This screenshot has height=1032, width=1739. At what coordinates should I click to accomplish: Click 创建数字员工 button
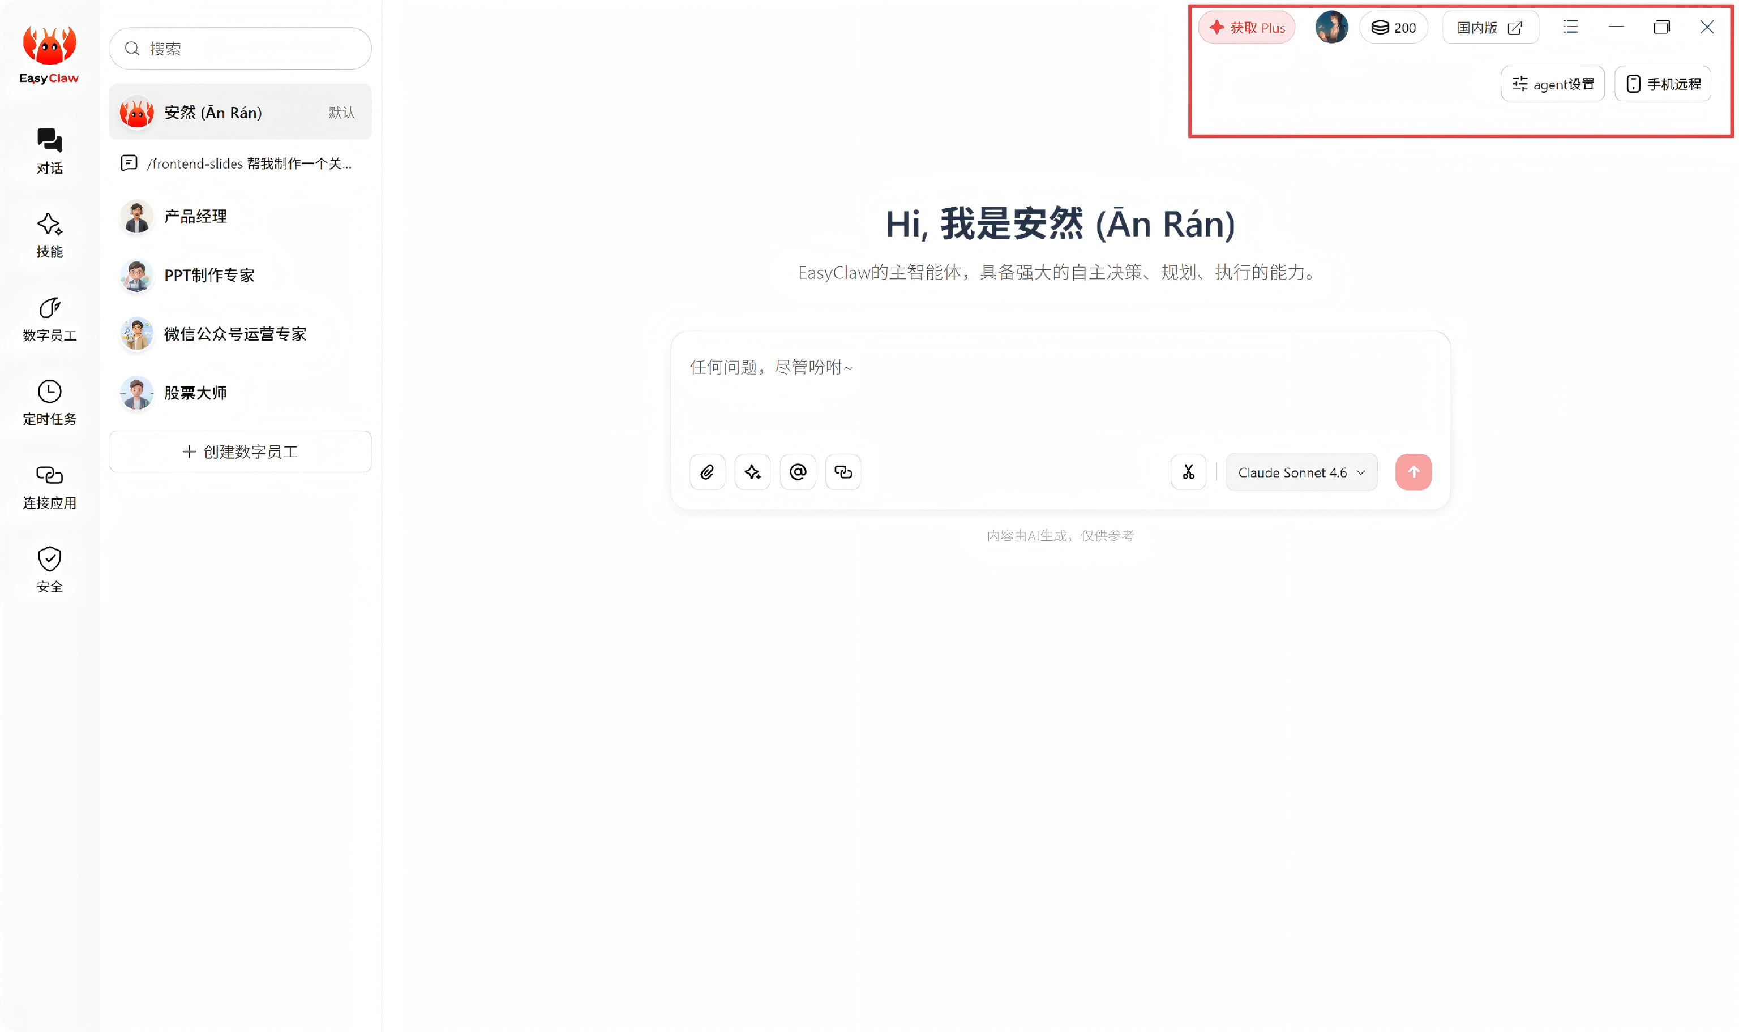240,451
